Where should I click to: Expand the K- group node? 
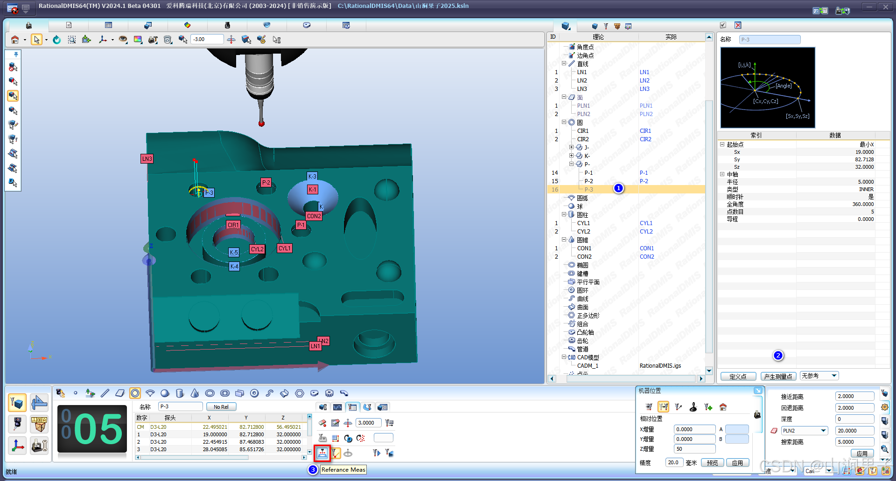click(571, 156)
